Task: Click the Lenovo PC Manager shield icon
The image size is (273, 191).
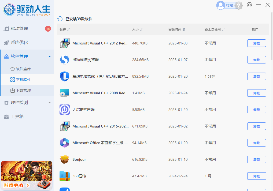Action: (x=65, y=76)
